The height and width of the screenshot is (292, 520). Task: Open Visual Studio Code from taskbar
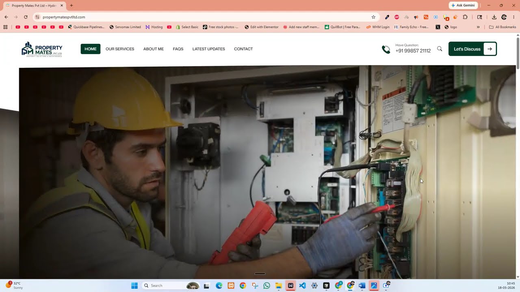(302, 286)
